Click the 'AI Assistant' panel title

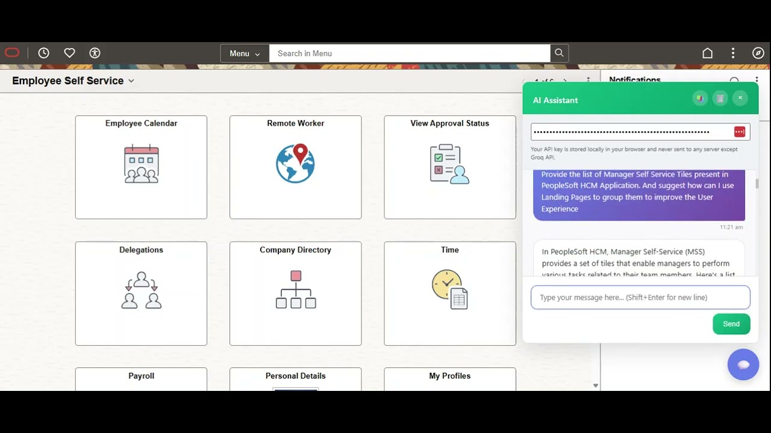click(555, 100)
